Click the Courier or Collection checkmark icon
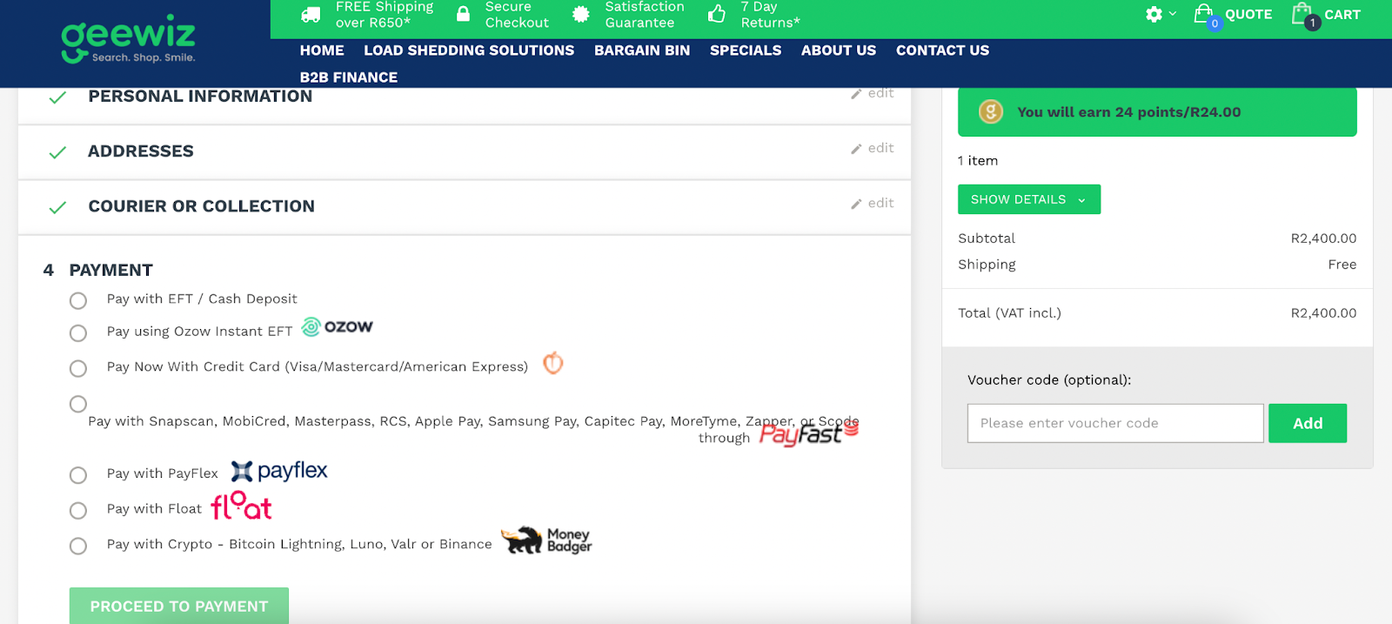 coord(57,207)
